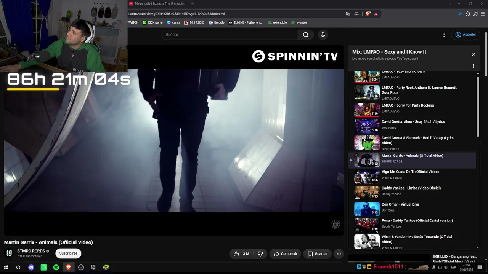This screenshot has width=488, height=274.
Task: Open the Windows Start menu
Action: [6, 268]
